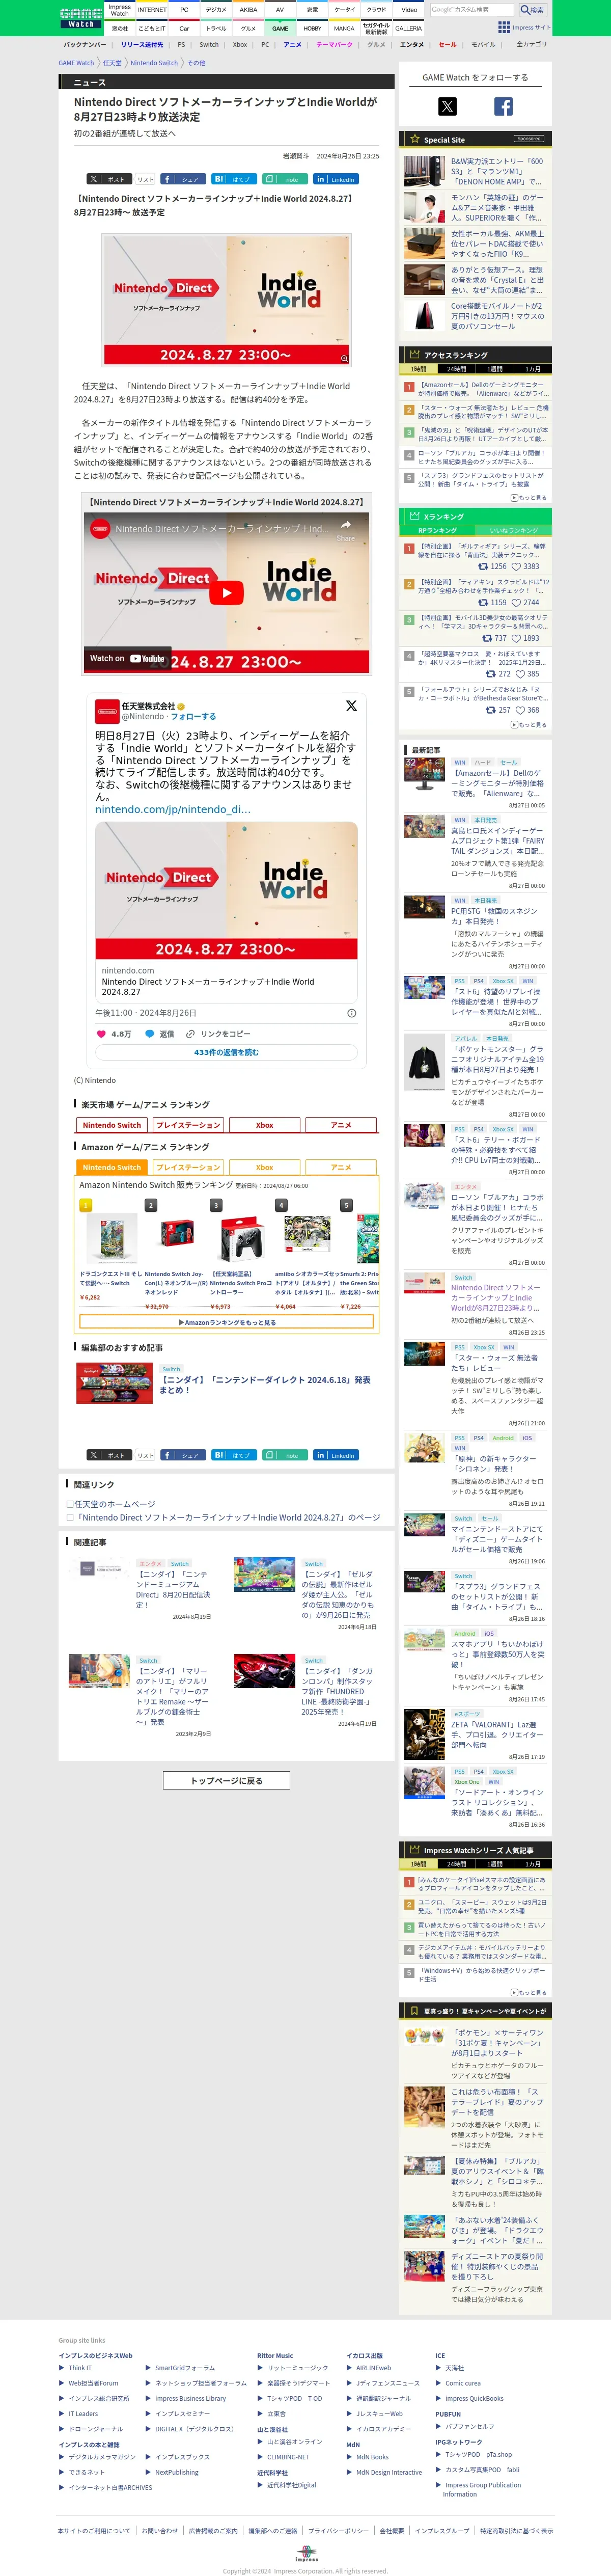Click the YouTube video share arrow icon
This screenshot has width=611, height=2576.
click(345, 526)
